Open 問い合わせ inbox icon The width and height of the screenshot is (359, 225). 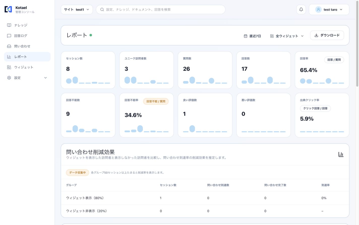(9, 46)
